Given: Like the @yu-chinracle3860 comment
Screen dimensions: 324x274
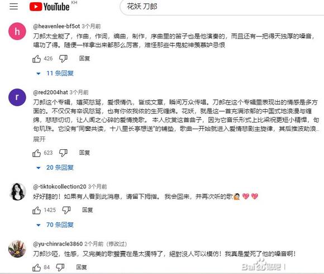Looking at the screenshot, I should (x=36, y=267).
